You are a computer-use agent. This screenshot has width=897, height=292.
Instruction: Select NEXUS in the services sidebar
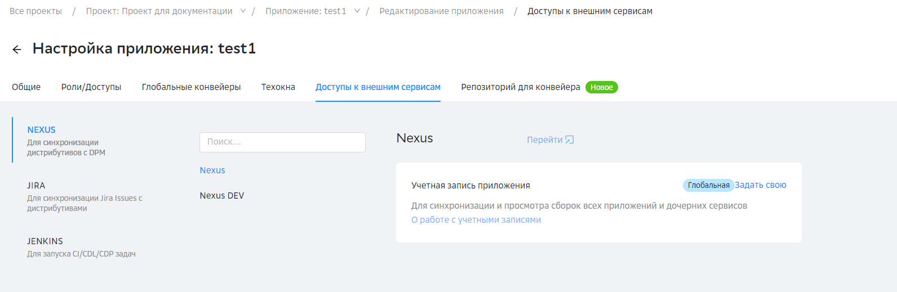(42, 130)
